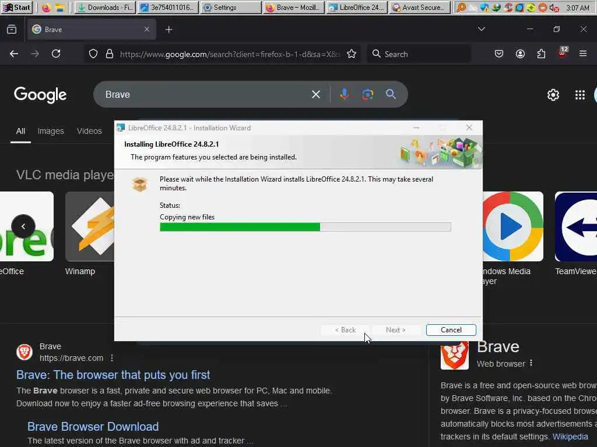Click the Forward navigation arrow
Viewport: 597px width, 447px height.
[34, 54]
